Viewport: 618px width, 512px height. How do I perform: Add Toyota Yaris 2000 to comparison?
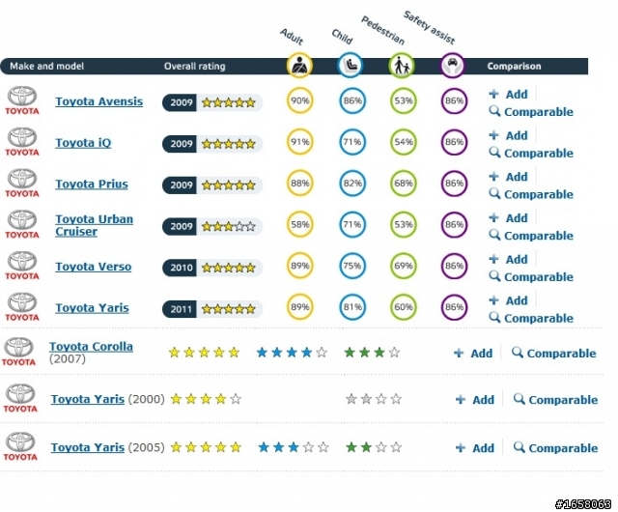click(x=475, y=400)
